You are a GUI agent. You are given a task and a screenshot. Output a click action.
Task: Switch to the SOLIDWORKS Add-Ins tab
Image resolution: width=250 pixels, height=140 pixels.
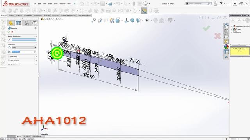tap(68, 16)
